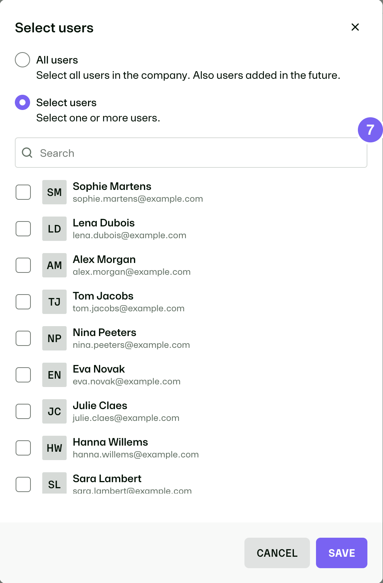Screen dimensions: 383x583
Task: Select Alex Morgan's checkbox
Action: (x=23, y=265)
